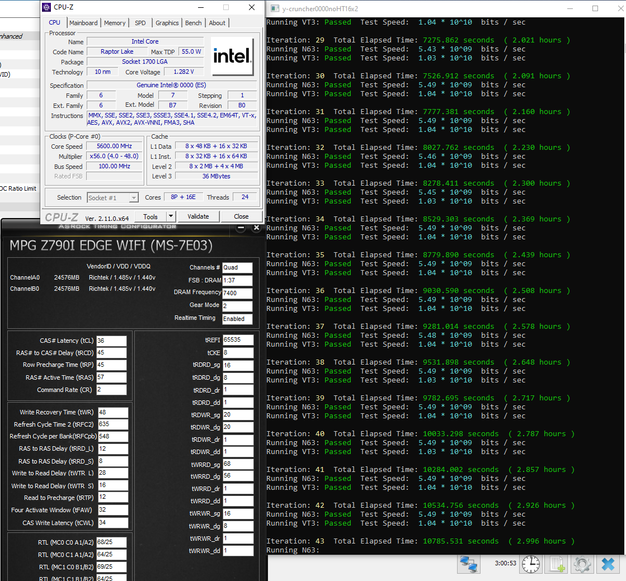Screen dimensions: 626x581
Task: Click the Intel logo in CPU-Z
Action: (x=232, y=56)
